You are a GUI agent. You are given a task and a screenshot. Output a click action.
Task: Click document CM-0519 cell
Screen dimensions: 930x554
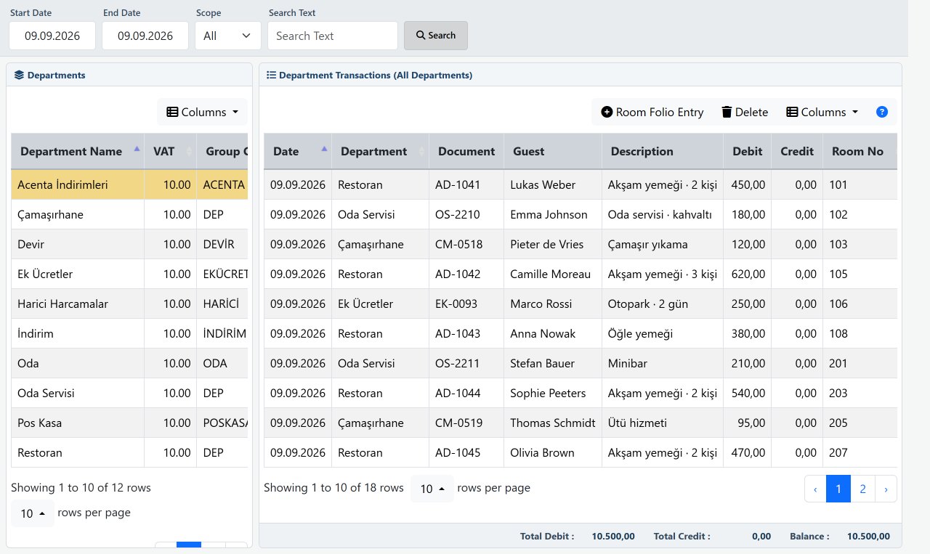click(x=466, y=423)
